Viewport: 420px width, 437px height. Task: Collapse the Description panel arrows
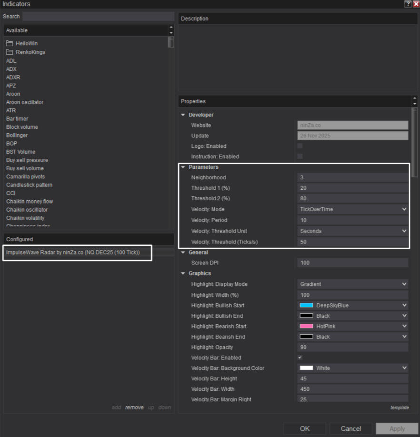point(414,19)
